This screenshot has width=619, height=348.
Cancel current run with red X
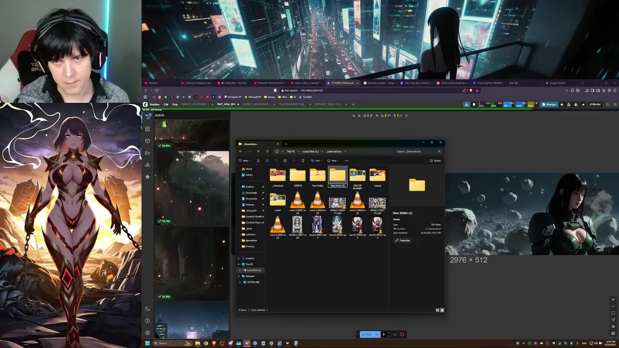(395, 334)
